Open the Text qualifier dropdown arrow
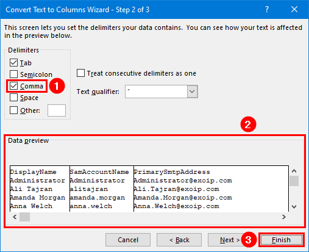 pos(192,92)
